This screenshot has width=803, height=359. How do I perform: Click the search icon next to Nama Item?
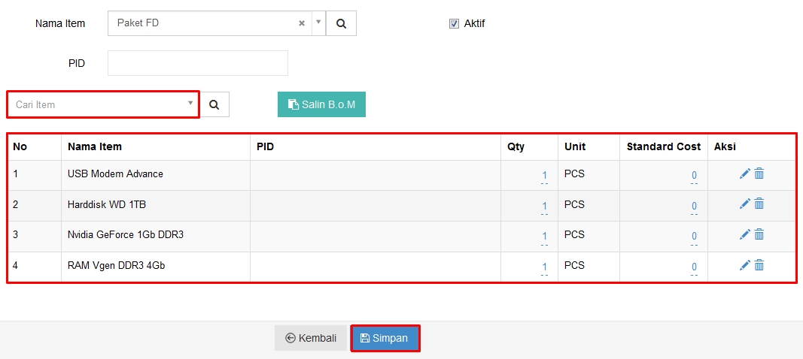pyautogui.click(x=341, y=23)
